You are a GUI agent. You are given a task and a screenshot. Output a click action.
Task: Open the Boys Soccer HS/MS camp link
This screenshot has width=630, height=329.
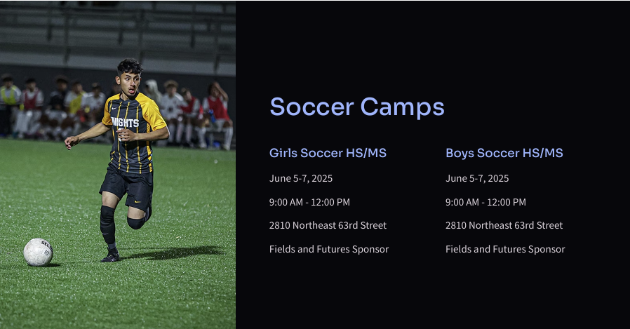(504, 153)
